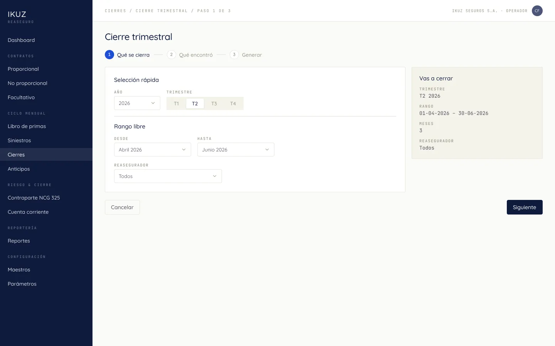
Task: Open No proporcional contracts
Action: point(46,83)
